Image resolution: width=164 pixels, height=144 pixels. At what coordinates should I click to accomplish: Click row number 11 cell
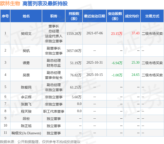tap(5, 133)
